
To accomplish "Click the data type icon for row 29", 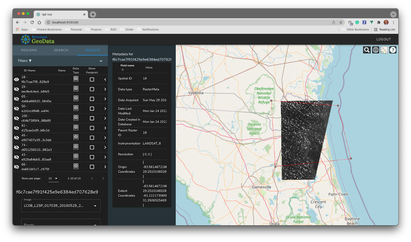I will [x=76, y=89].
